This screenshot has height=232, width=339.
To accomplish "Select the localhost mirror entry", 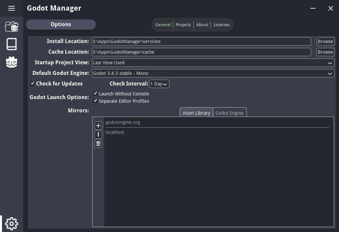I will (x=115, y=132).
